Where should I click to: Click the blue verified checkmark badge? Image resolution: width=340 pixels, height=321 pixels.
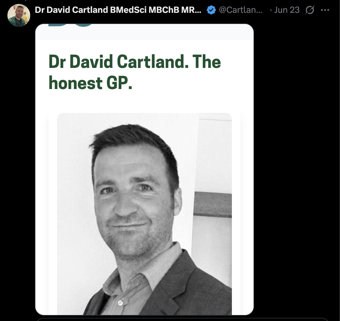click(x=211, y=10)
